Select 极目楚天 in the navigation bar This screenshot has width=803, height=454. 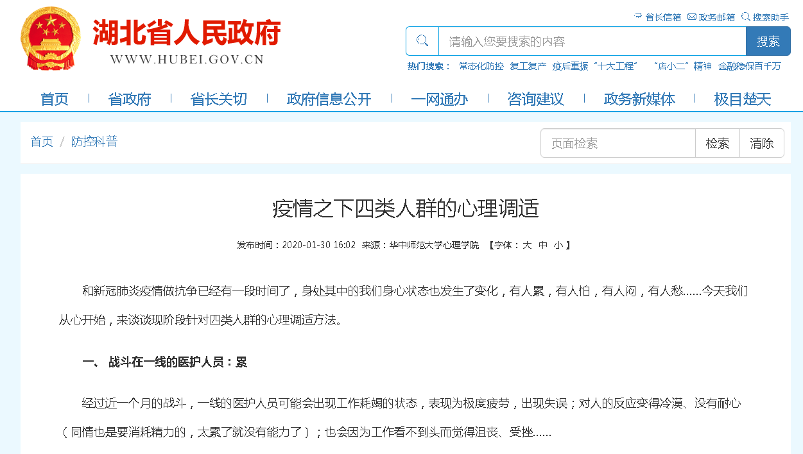pos(742,99)
